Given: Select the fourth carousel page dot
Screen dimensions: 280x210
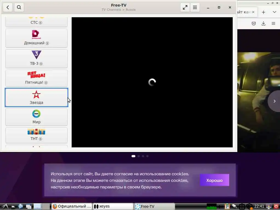Looking at the screenshot, I should 147,156.
